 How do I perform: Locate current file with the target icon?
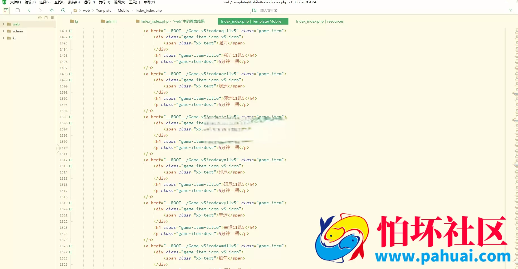pos(40,18)
